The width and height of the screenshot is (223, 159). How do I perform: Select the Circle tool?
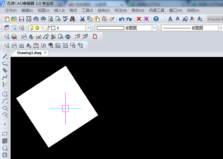[5, 94]
